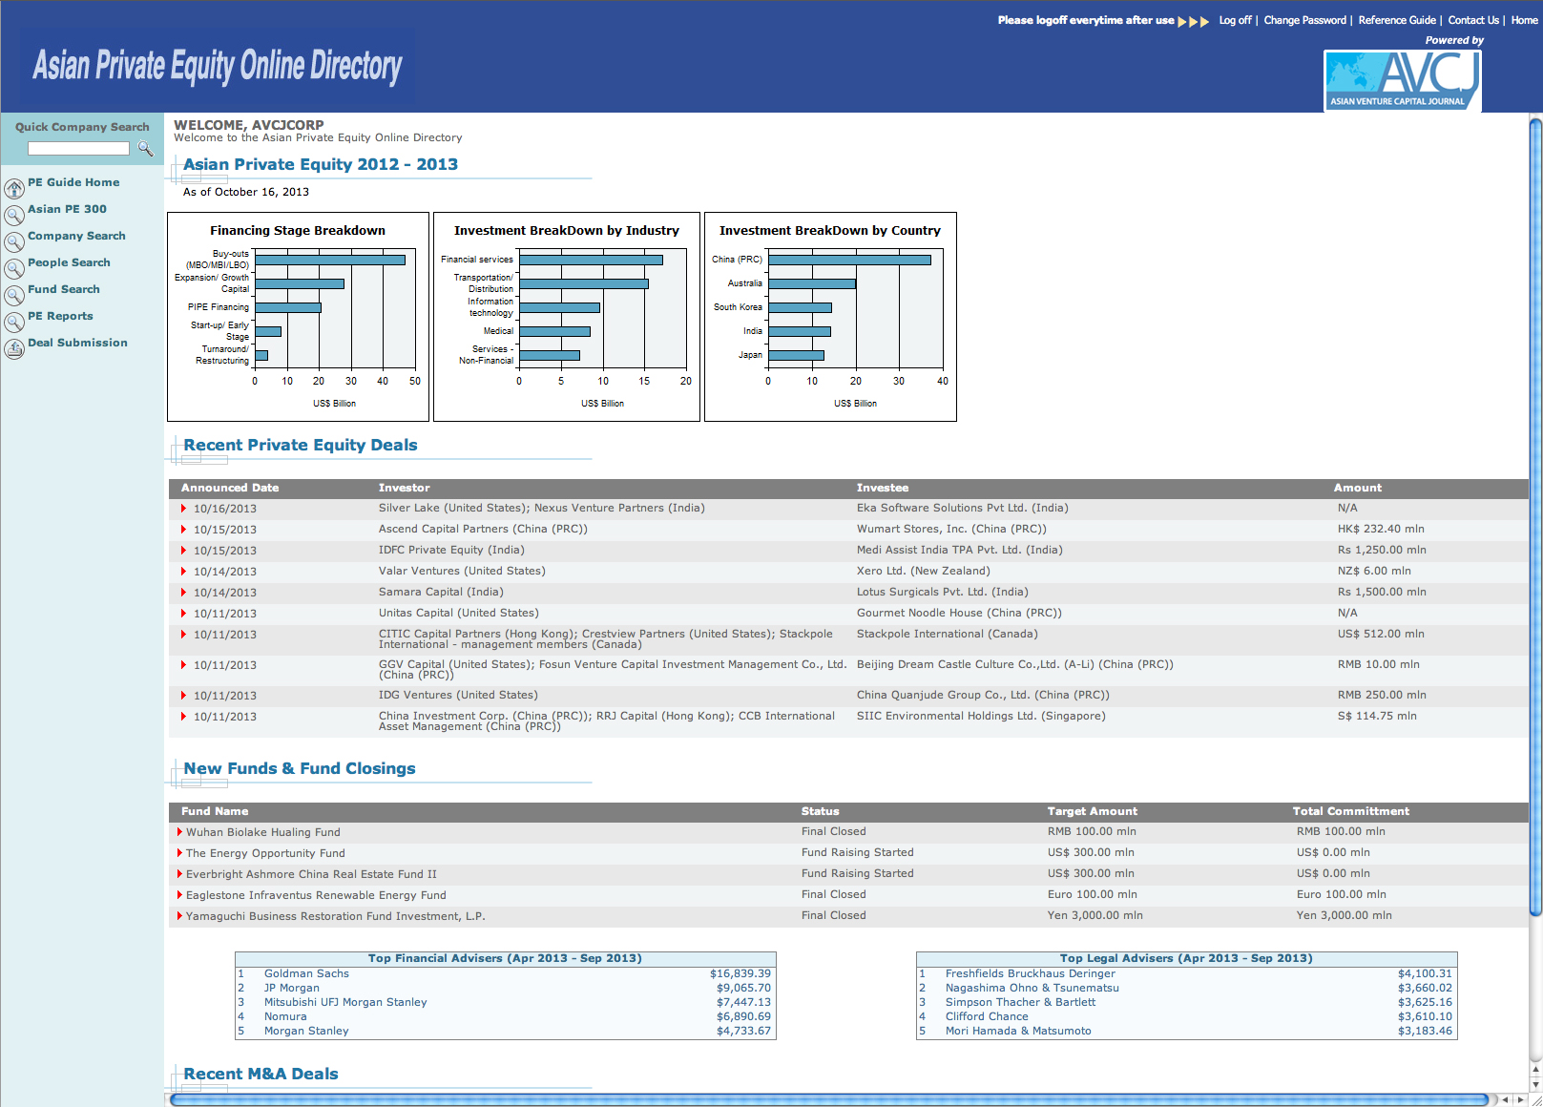The height and width of the screenshot is (1107, 1543).
Task: Click the PE Reports sidebar icon
Action: tap(14, 322)
